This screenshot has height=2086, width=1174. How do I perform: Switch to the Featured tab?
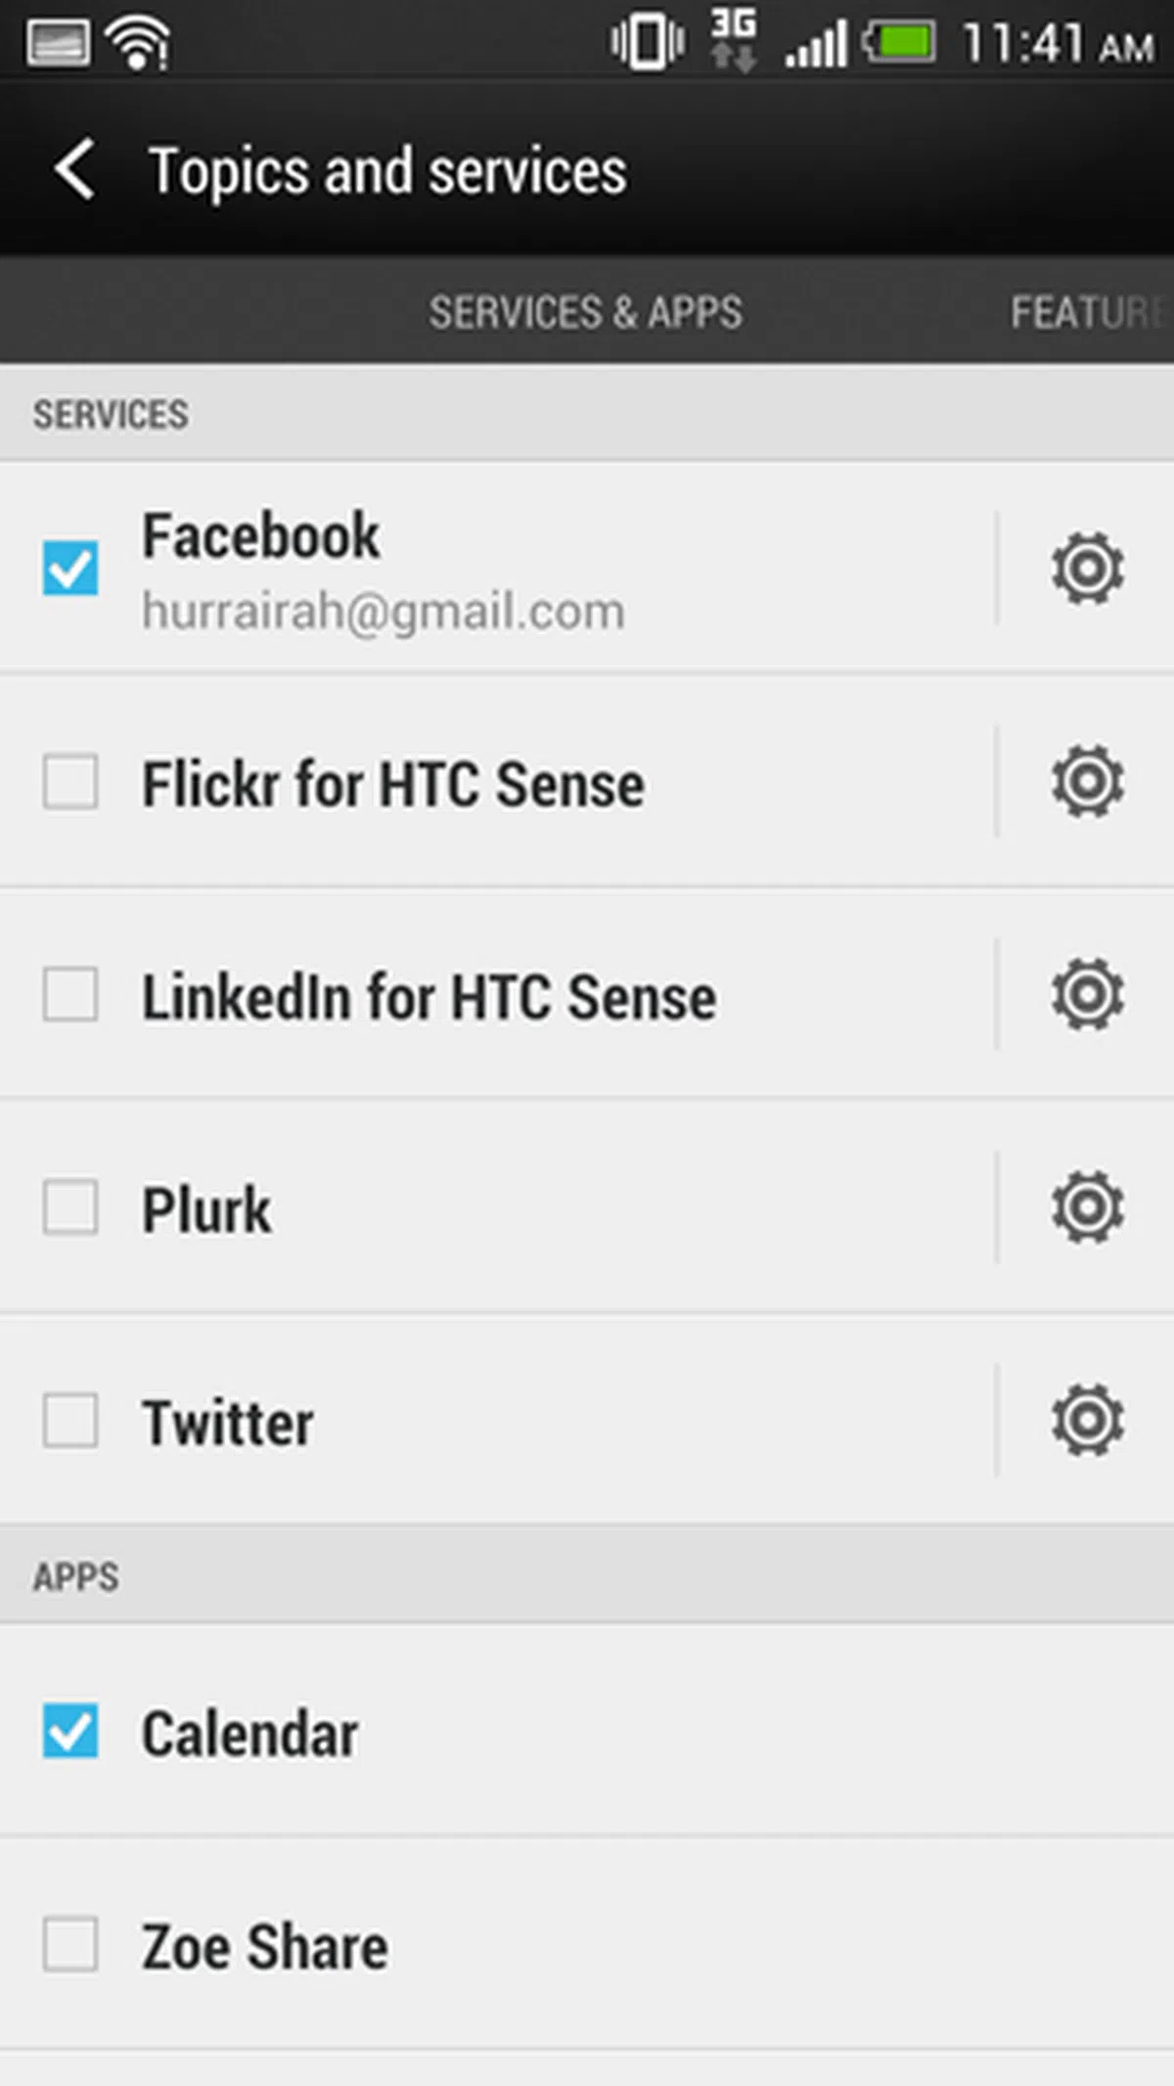click(x=1088, y=313)
